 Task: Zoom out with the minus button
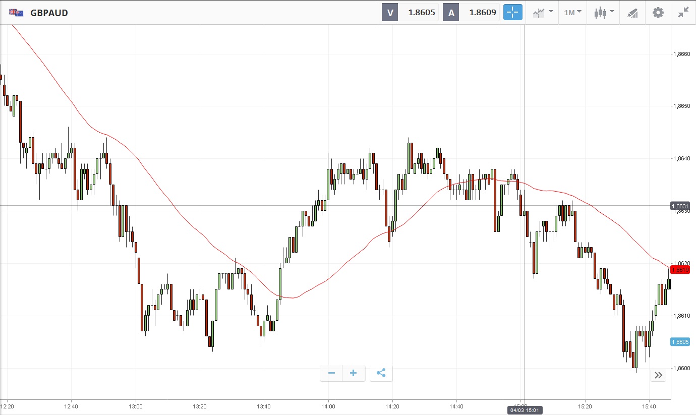[x=331, y=373]
